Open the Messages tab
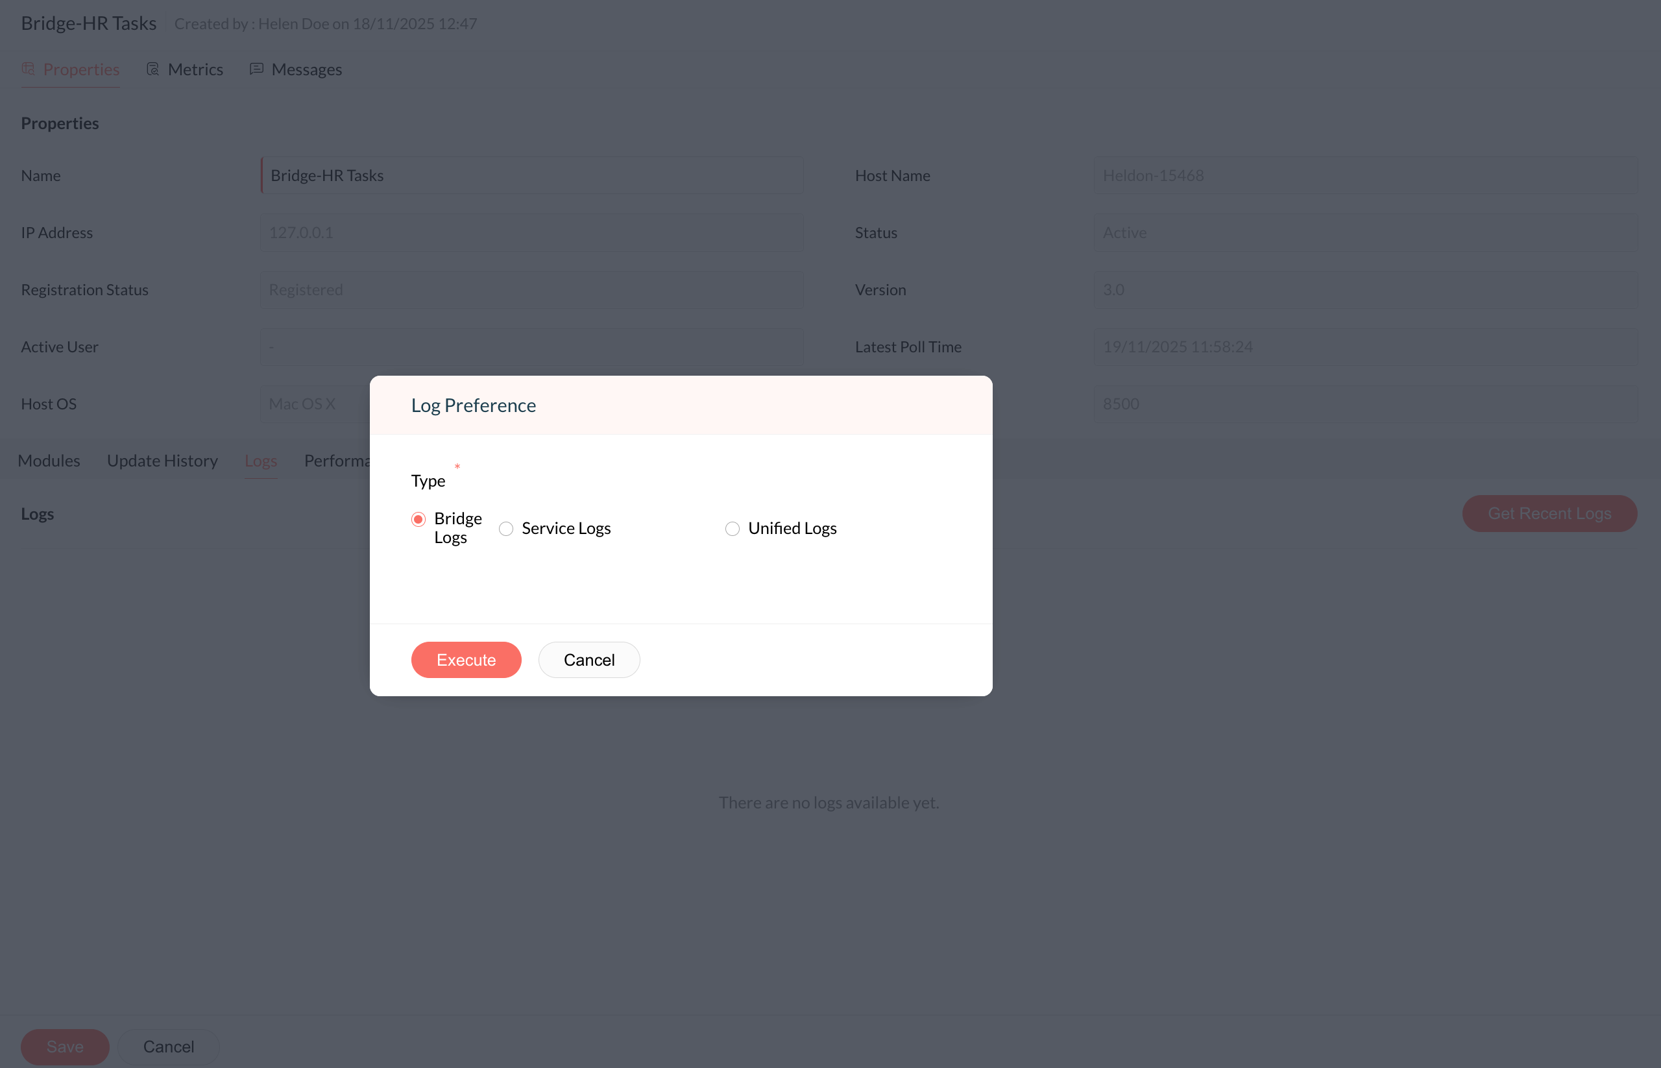 [306, 69]
